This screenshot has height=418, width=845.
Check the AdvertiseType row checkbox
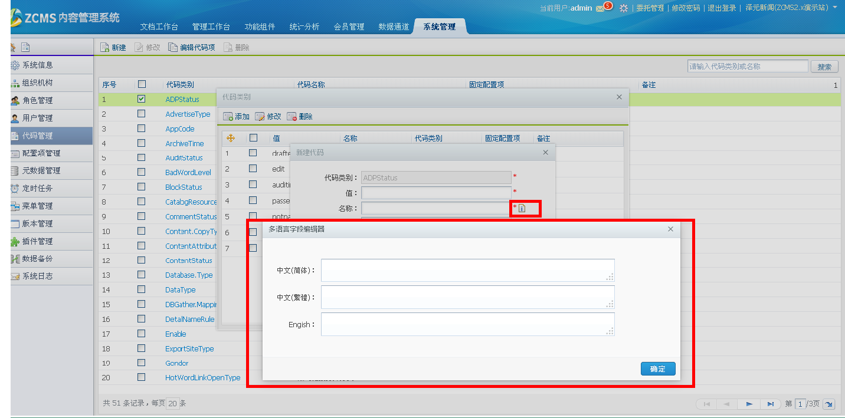(141, 114)
